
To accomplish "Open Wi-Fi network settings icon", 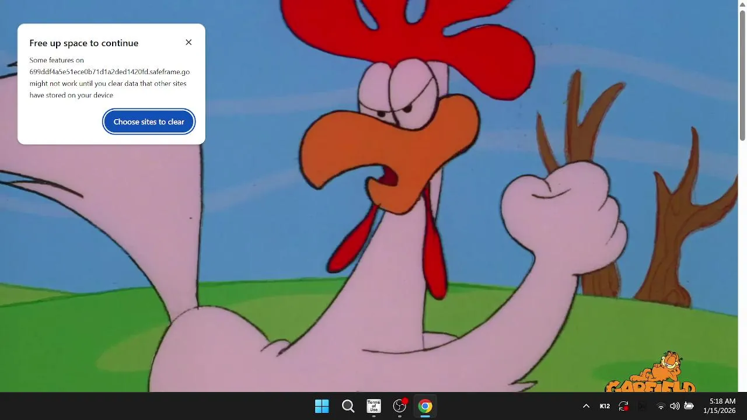I will (661, 406).
